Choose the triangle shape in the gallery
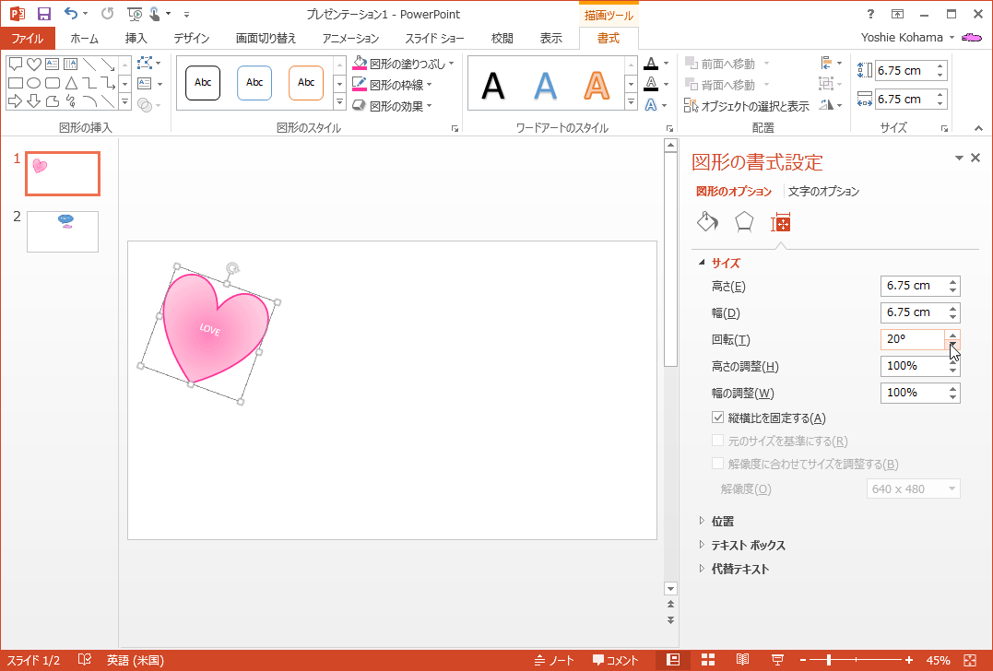 click(71, 82)
